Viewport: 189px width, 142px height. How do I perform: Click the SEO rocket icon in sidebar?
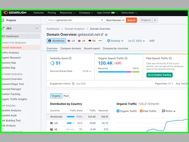click(3, 28)
